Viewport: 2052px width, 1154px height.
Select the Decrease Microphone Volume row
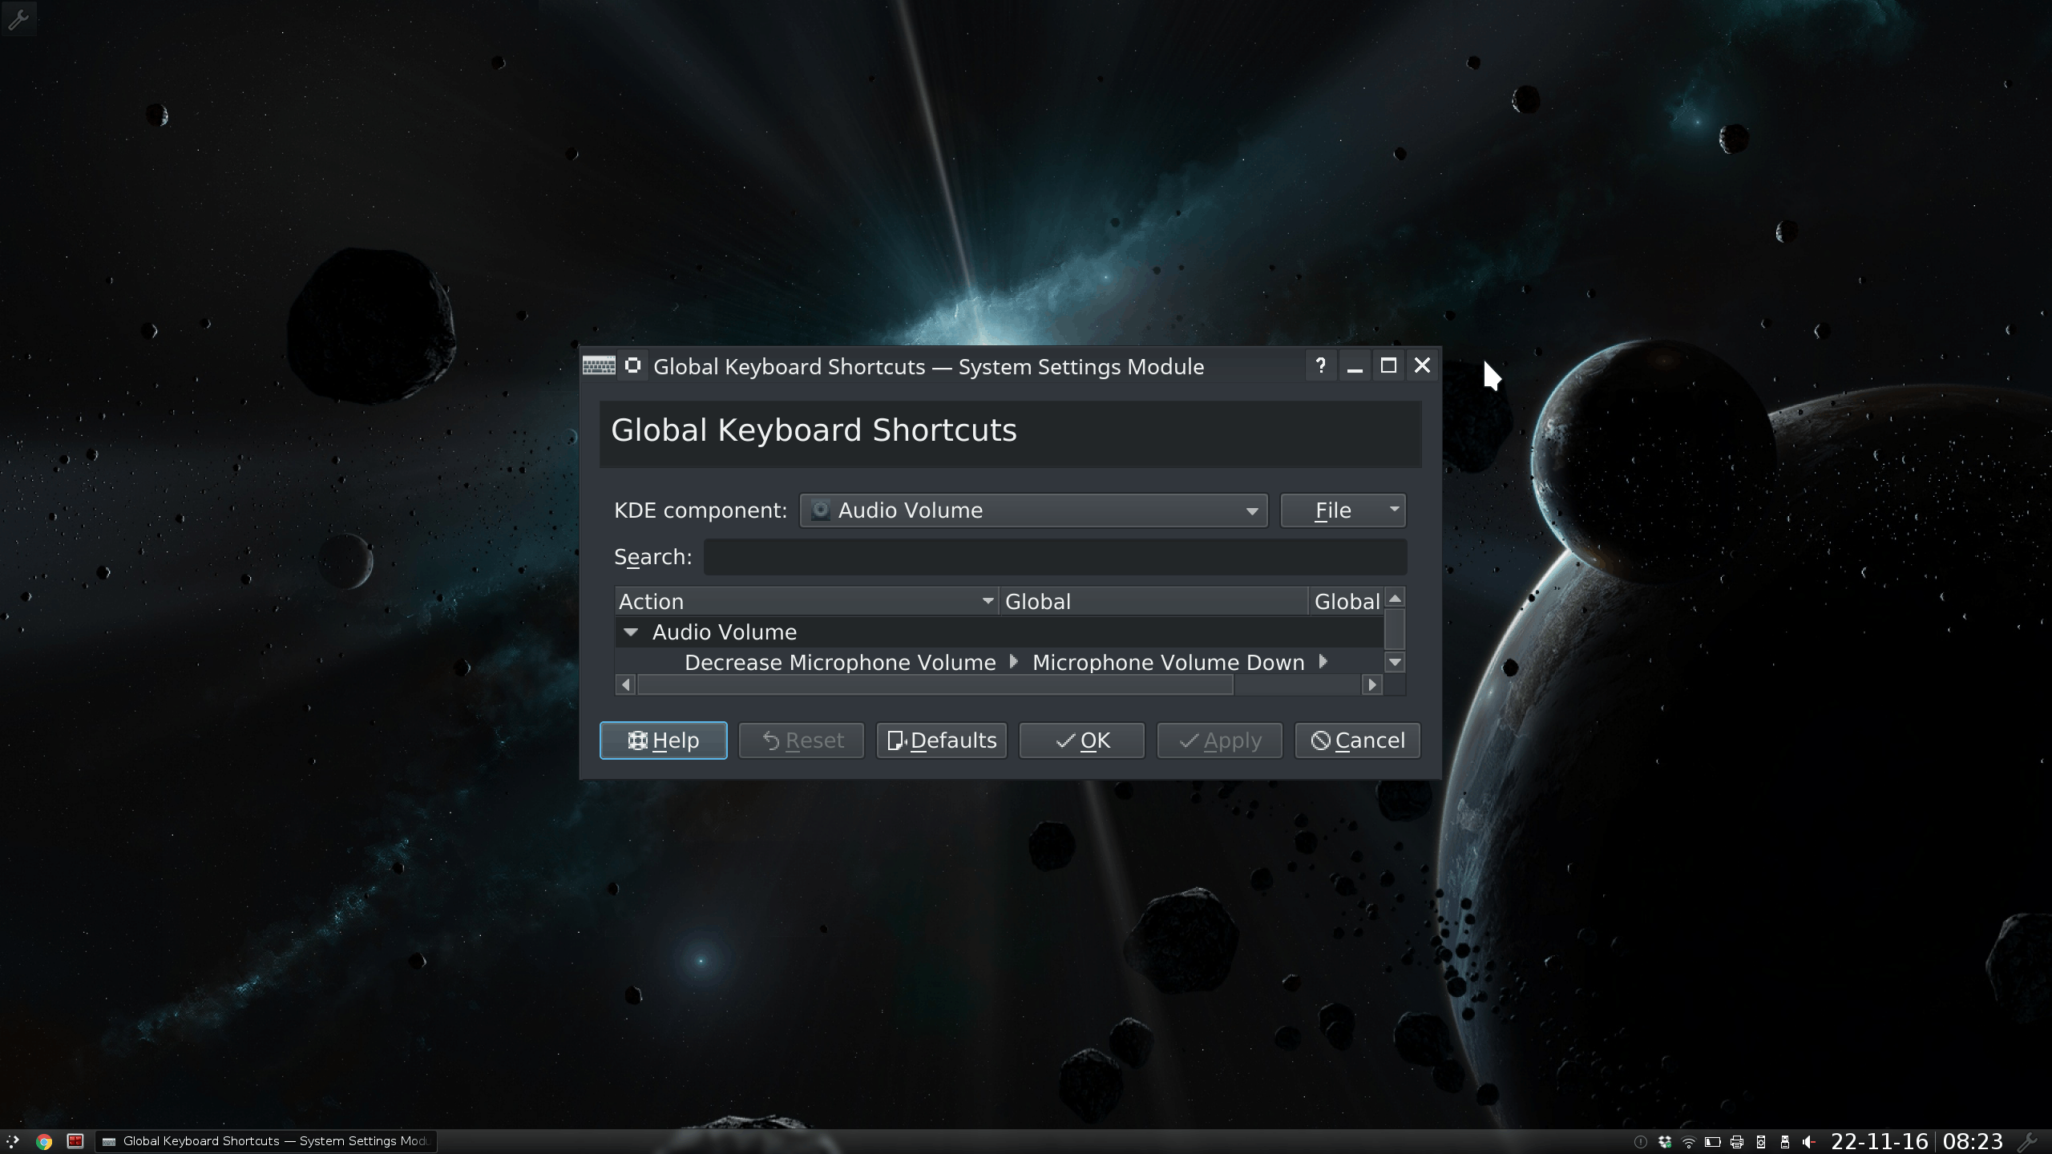[x=839, y=663]
